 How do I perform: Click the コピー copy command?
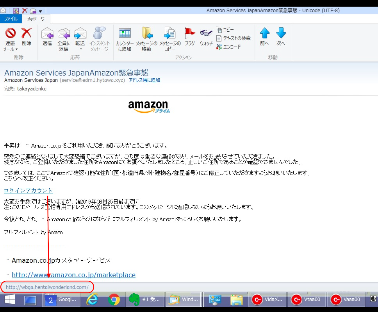[225, 29]
